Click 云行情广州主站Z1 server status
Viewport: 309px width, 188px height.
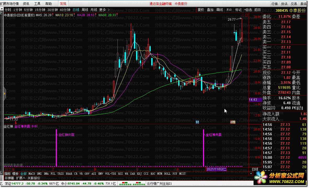[x=159, y=184]
